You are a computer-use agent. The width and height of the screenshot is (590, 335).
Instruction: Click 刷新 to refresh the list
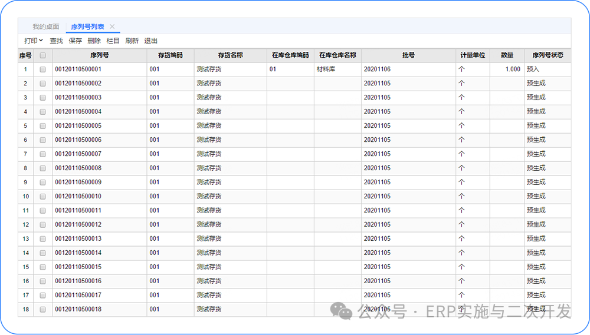pyautogui.click(x=132, y=41)
